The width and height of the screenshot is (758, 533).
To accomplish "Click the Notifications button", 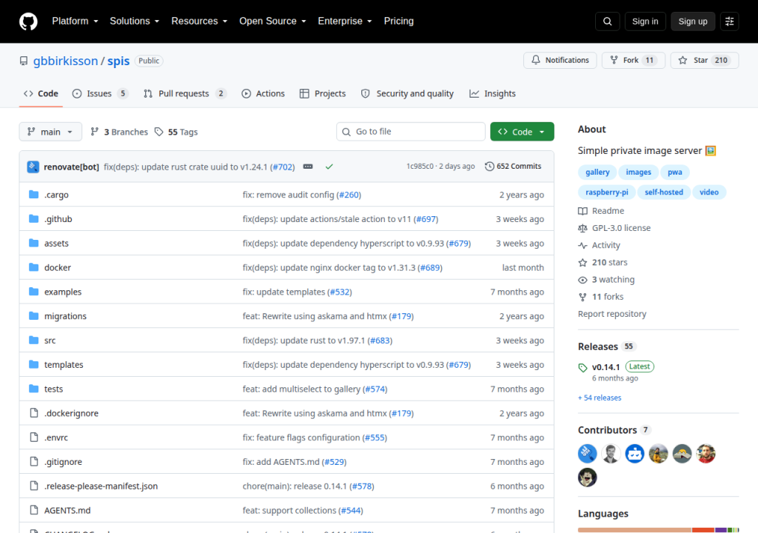I will 560,60.
